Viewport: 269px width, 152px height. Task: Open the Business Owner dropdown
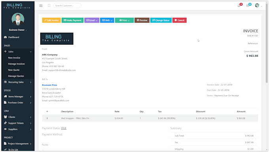tap(18, 30)
